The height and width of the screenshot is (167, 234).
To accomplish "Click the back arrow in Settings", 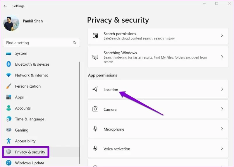I will [x=5, y=6].
